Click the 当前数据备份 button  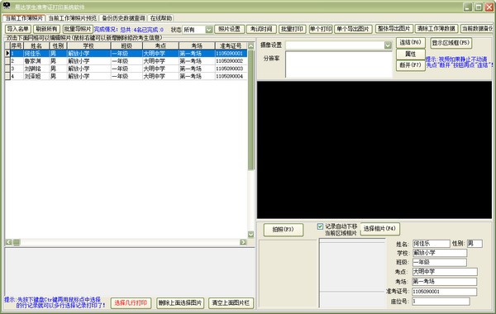tap(477, 29)
